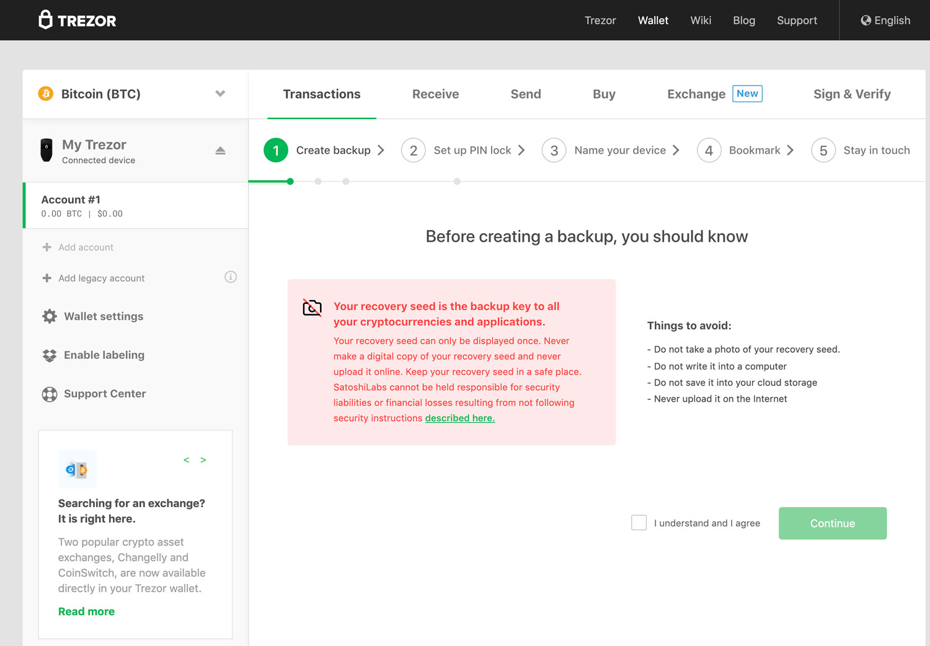Click the Bookmark step label
This screenshot has width=930, height=646.
coord(755,151)
